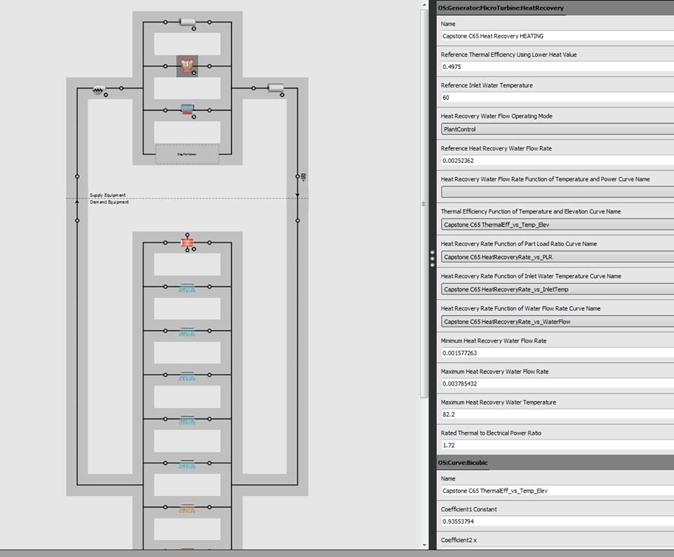Click the Minimum Heat Recovery Water Flow Rate field
The height and width of the screenshot is (557, 674).
pos(557,353)
